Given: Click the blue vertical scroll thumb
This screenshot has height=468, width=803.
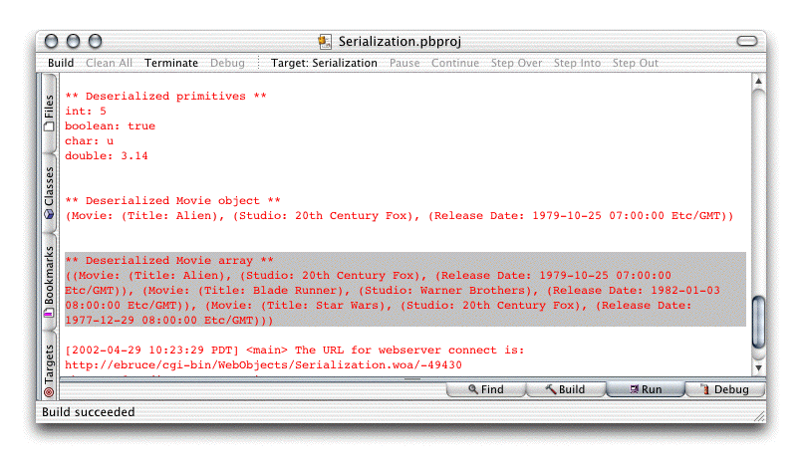Looking at the screenshot, I should 758,323.
